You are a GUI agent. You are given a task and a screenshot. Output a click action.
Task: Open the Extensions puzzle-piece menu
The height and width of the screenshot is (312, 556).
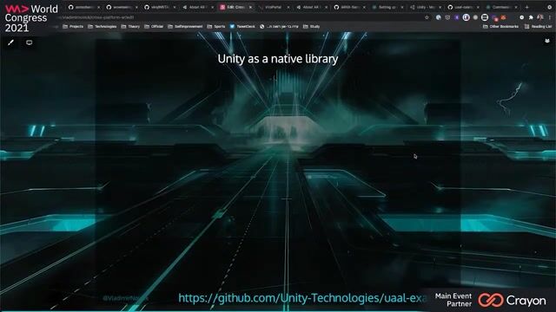(531, 17)
